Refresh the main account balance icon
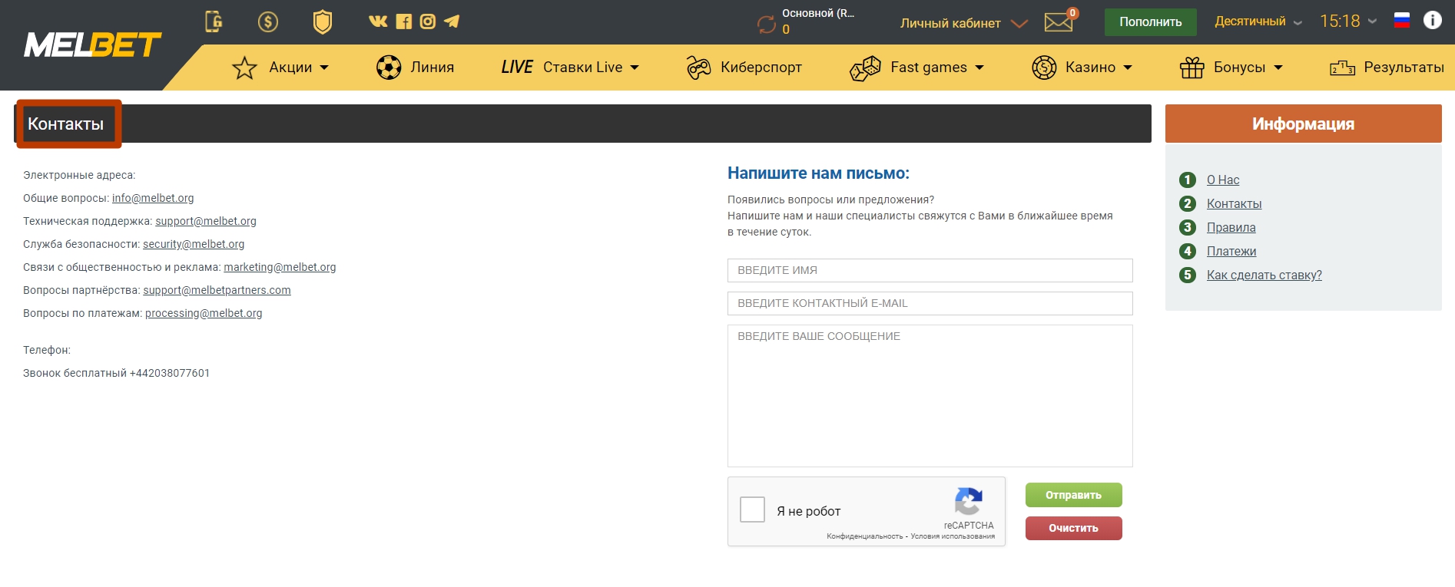This screenshot has width=1455, height=587. pos(767,25)
